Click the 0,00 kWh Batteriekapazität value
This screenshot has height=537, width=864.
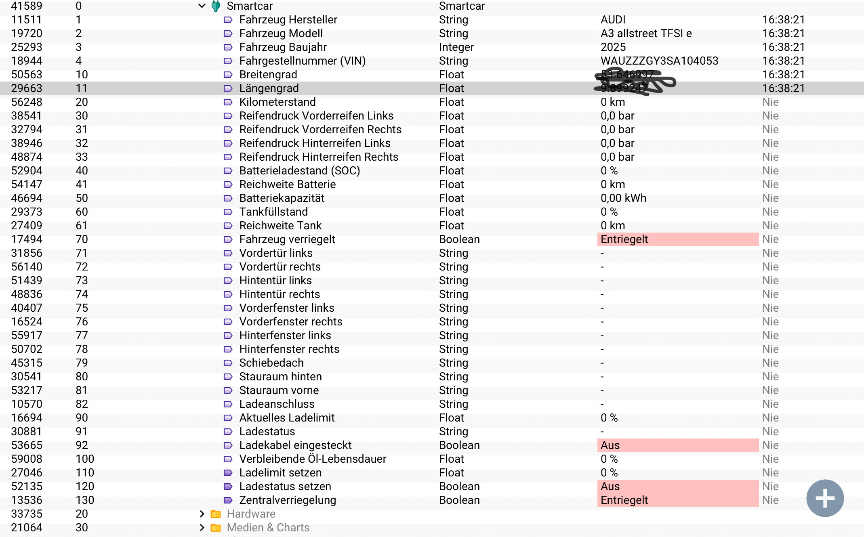click(x=623, y=198)
